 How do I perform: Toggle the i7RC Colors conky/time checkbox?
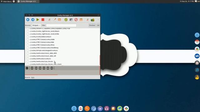tap(27, 45)
